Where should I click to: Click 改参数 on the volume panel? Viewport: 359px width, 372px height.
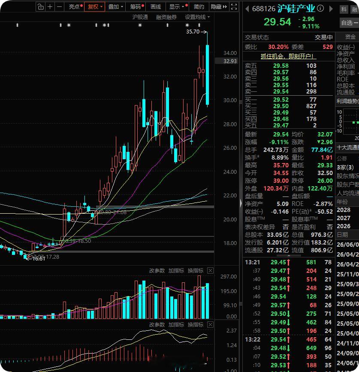click(157, 270)
